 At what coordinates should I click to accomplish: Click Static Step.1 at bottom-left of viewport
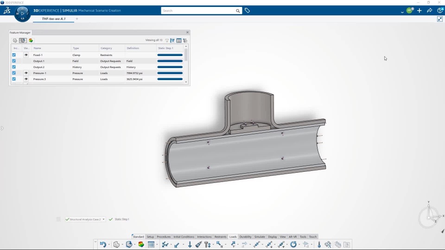(122, 219)
